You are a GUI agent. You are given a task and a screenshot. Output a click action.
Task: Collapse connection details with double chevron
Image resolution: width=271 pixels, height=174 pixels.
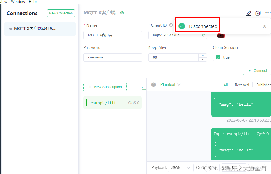[122, 13]
